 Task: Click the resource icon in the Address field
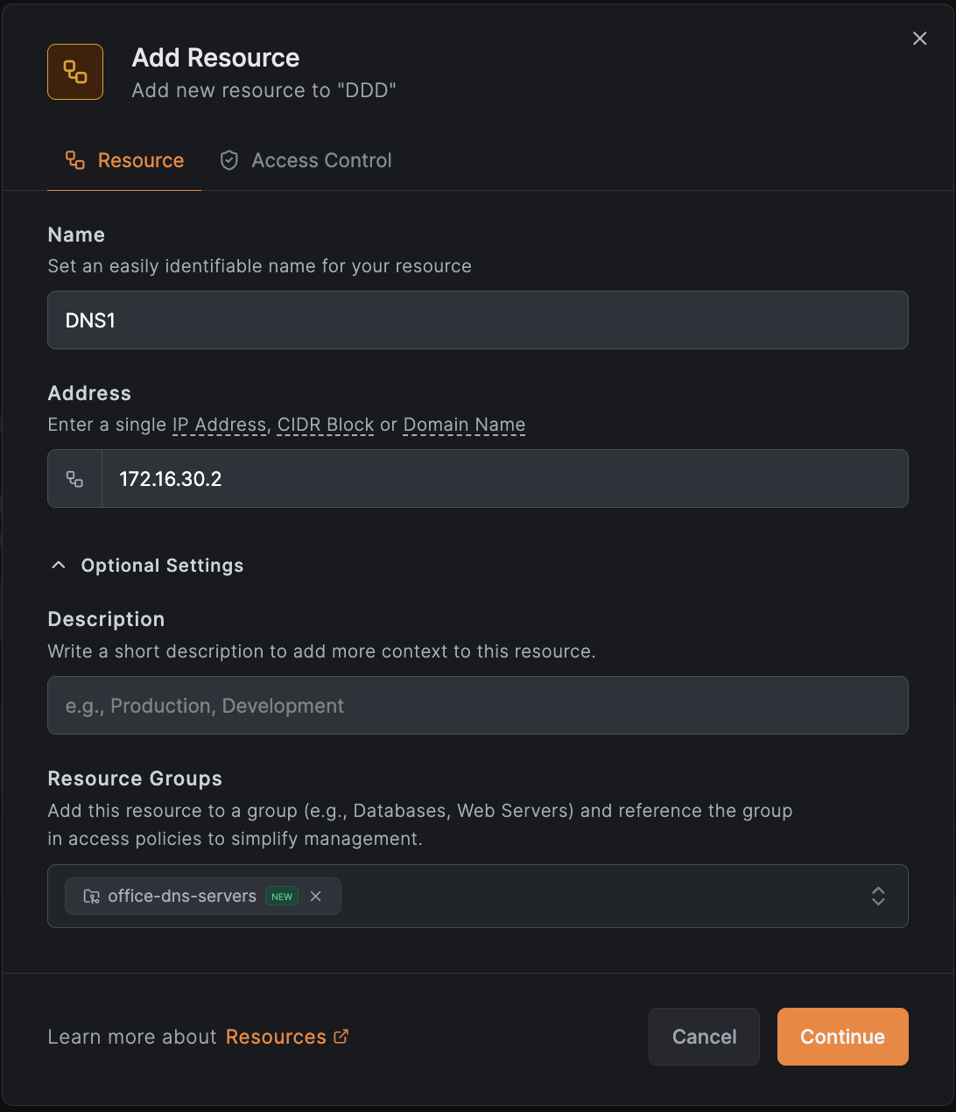click(x=75, y=479)
